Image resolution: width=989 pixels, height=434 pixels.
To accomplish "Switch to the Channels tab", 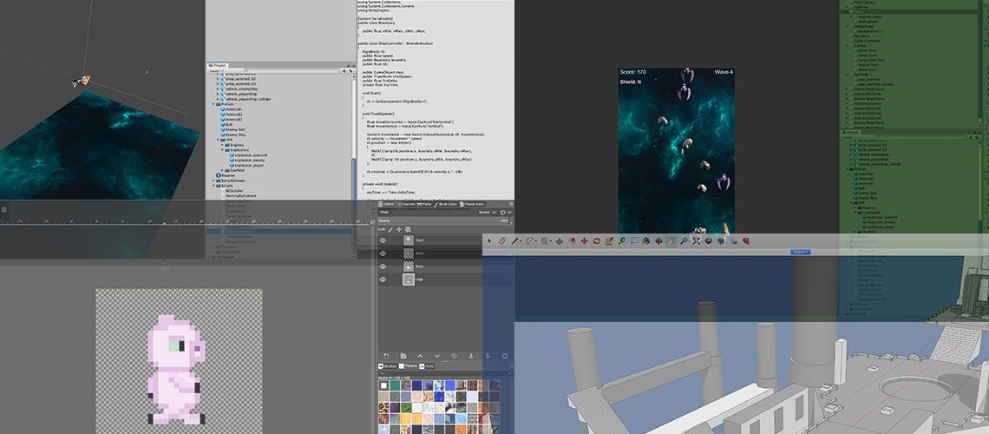I will [405, 204].
